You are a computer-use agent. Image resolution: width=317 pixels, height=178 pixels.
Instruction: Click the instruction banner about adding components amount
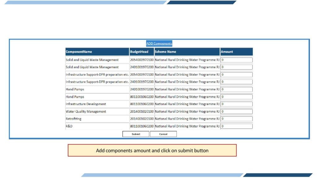coord(152,150)
